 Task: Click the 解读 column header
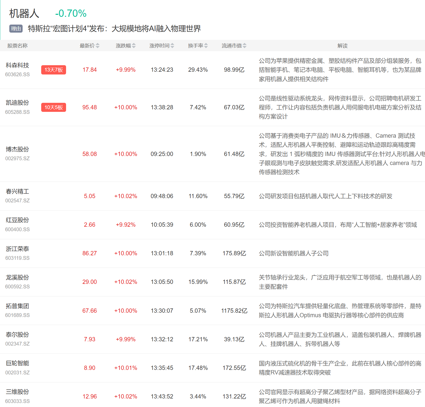[342, 46]
